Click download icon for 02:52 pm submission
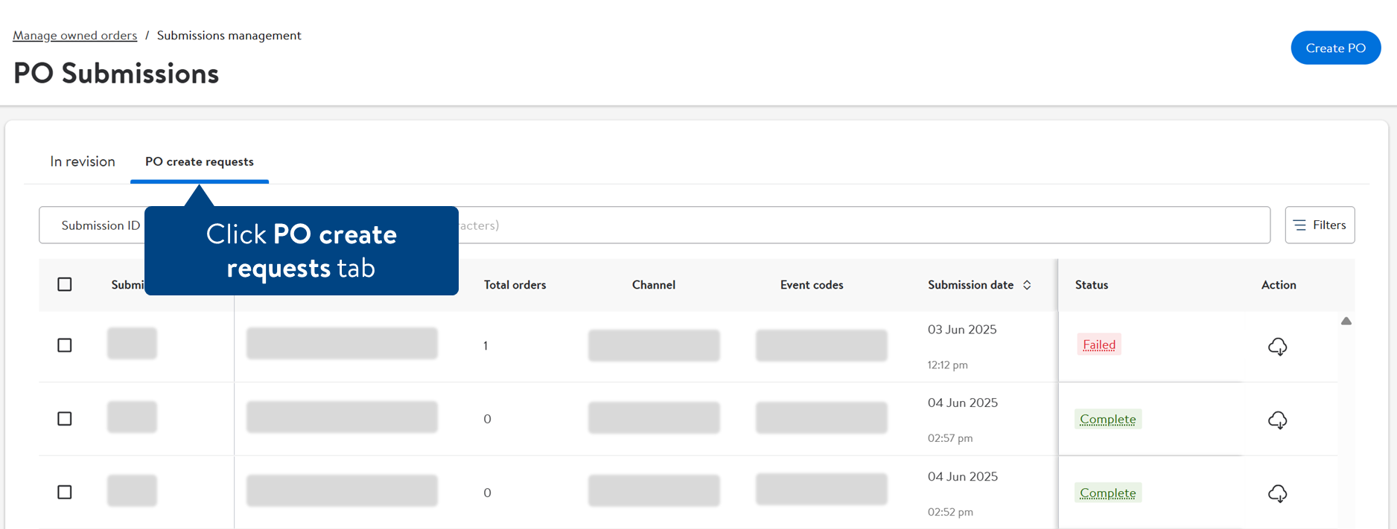This screenshot has height=529, width=1397. pos(1277,493)
